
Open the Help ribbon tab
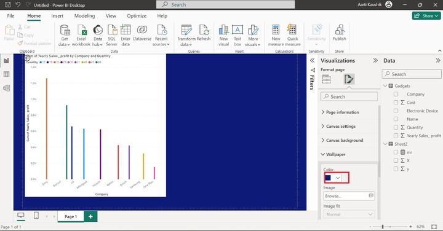162,16
